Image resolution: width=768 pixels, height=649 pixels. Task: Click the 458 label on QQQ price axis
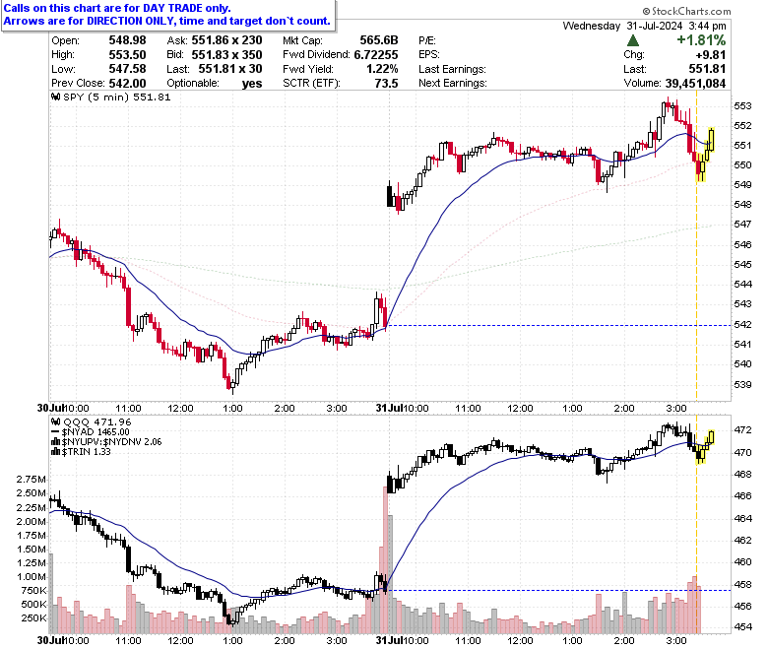tap(742, 584)
